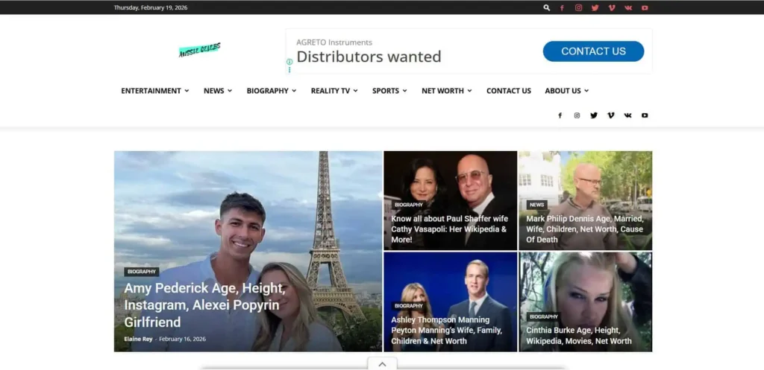Open the Amy Pederick article headline
Image resolution: width=764 pixels, height=370 pixels.
pos(204,305)
